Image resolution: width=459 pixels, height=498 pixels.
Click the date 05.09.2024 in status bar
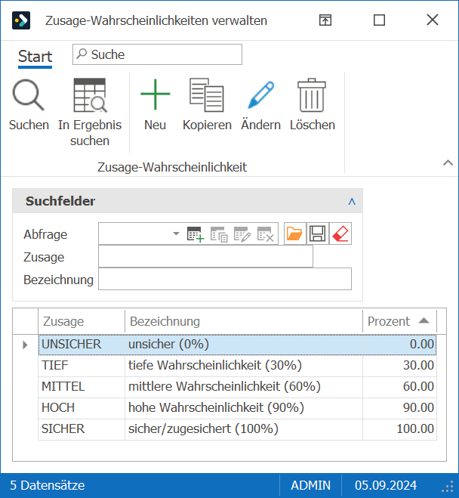[x=386, y=486]
